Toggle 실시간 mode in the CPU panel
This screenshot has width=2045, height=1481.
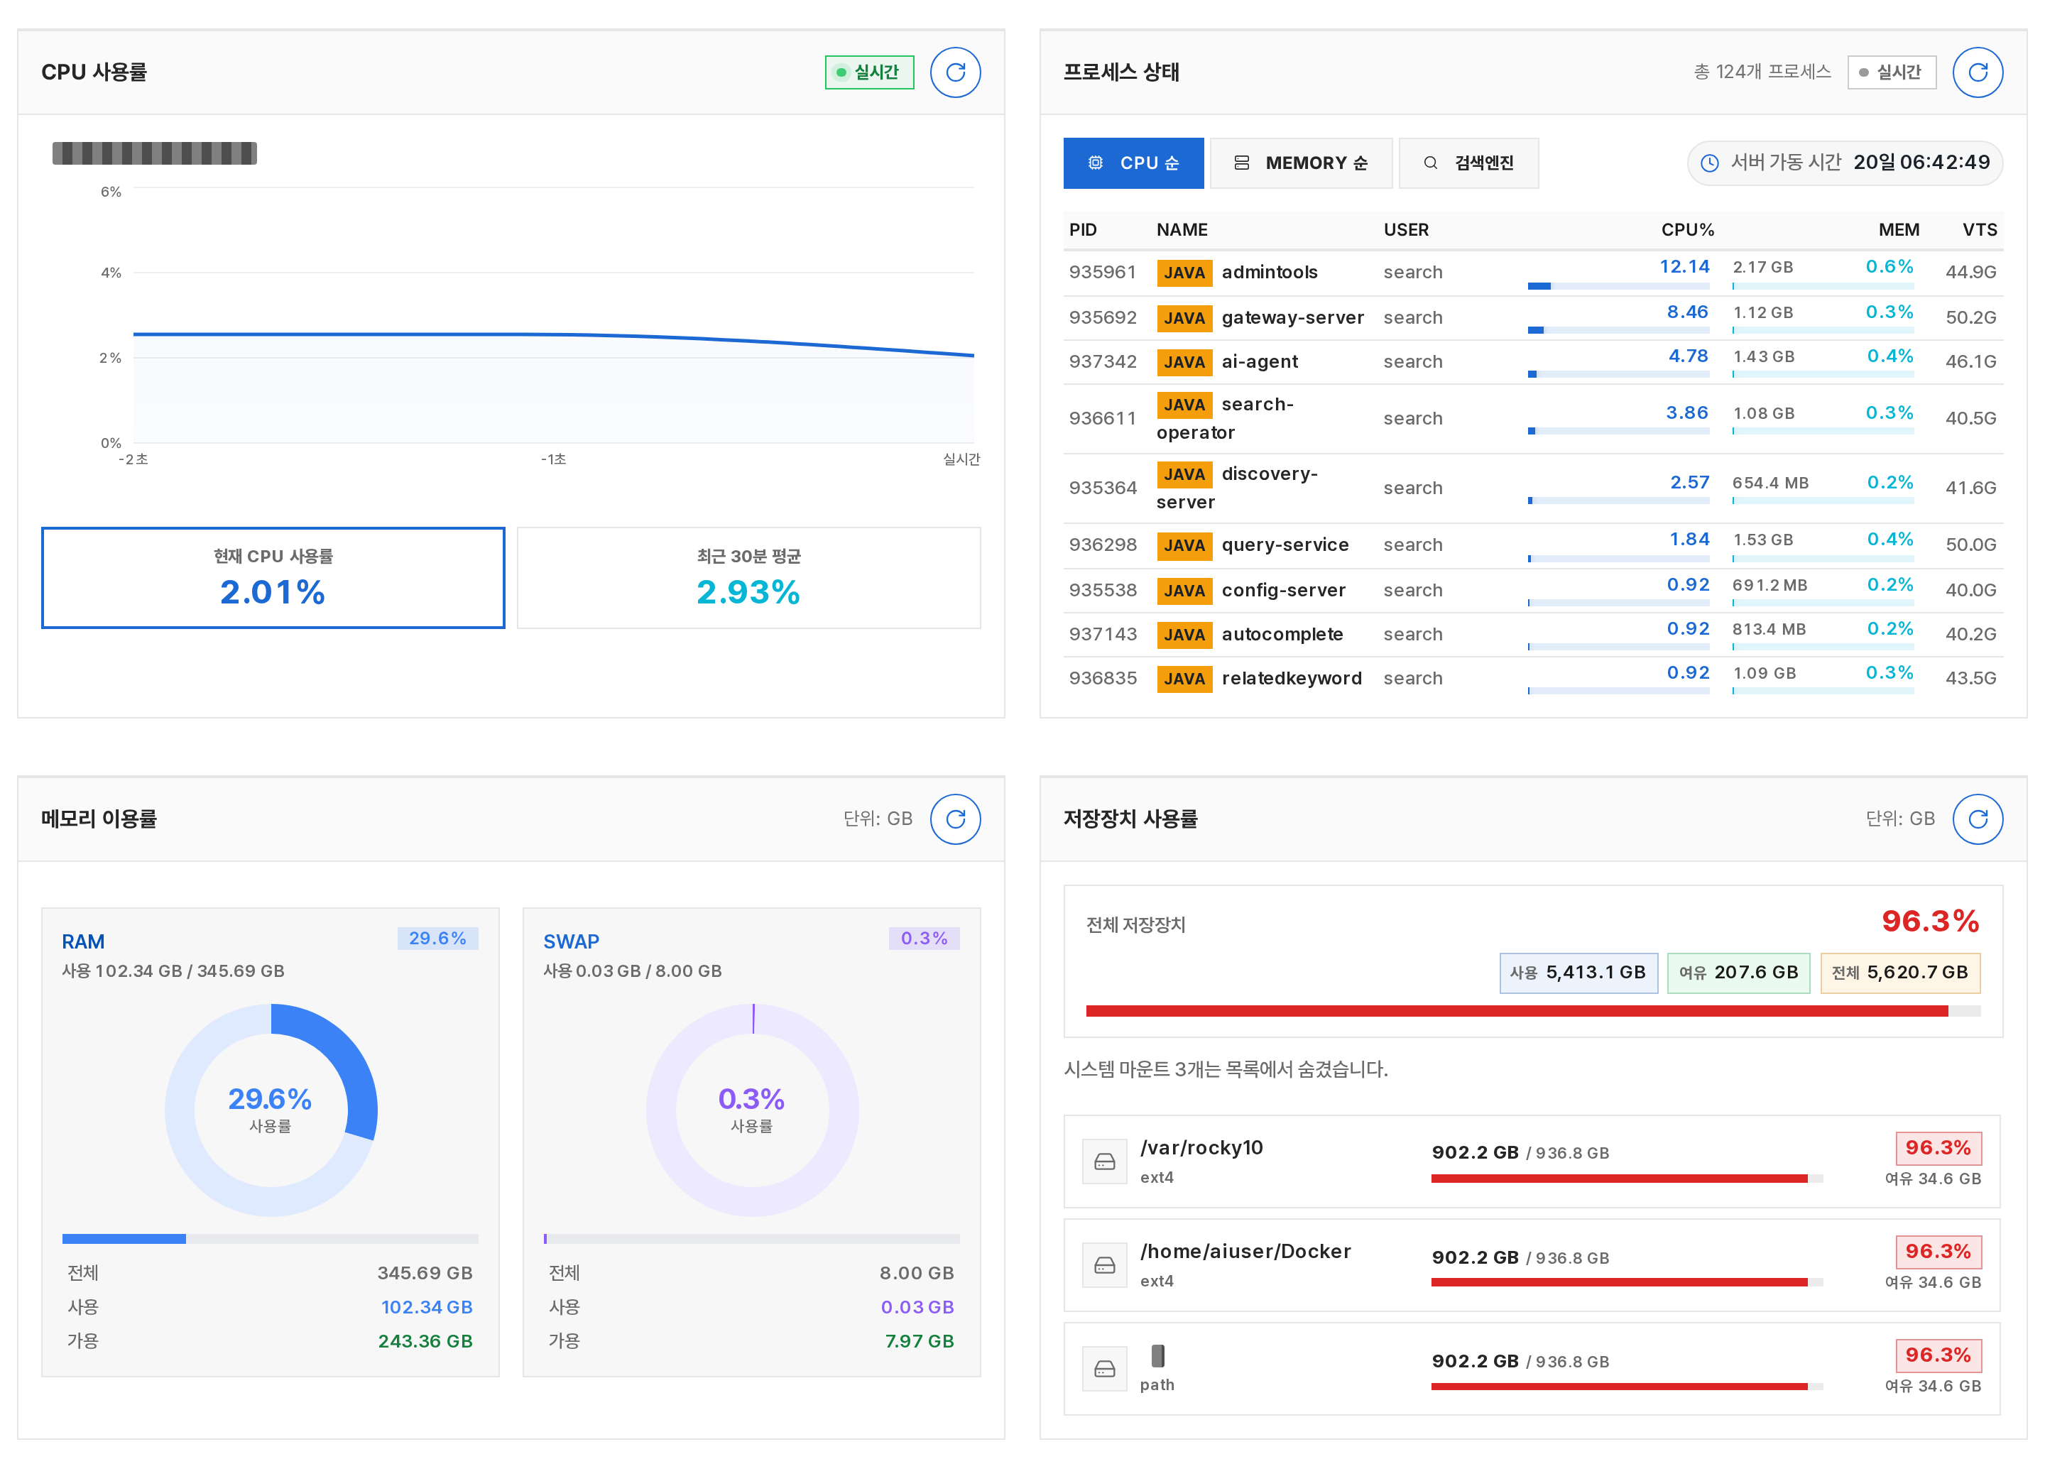point(869,72)
